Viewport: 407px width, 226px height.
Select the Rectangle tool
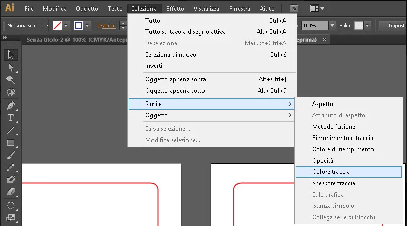[11, 143]
